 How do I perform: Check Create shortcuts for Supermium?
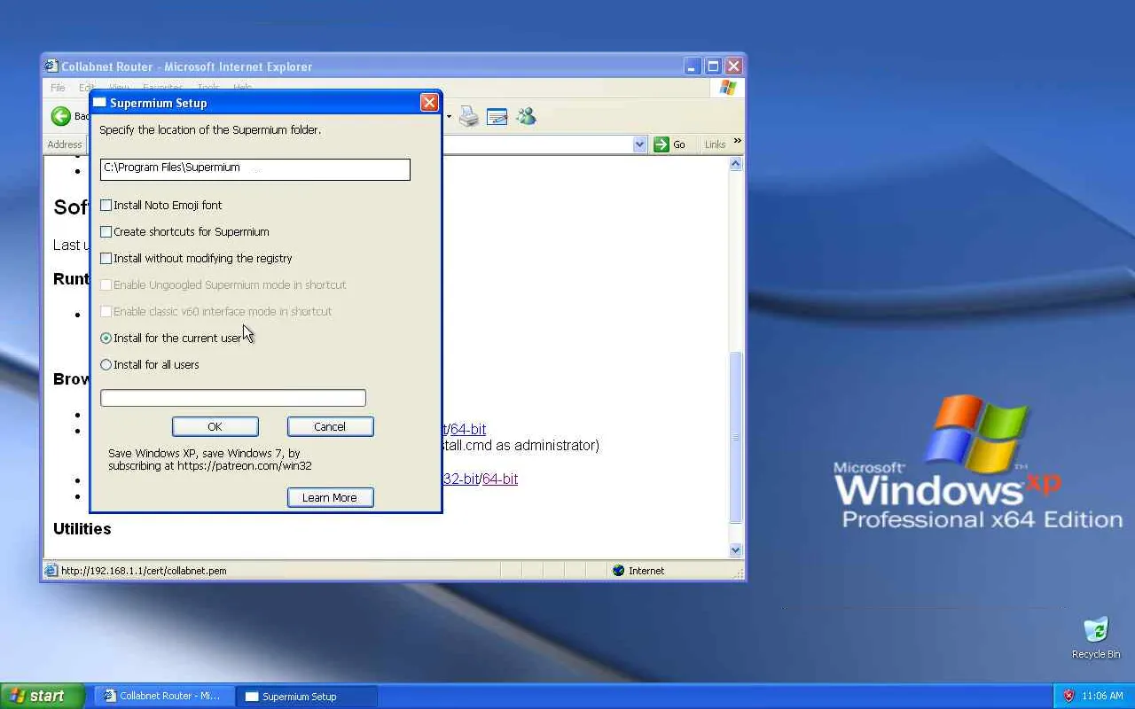coord(106,231)
